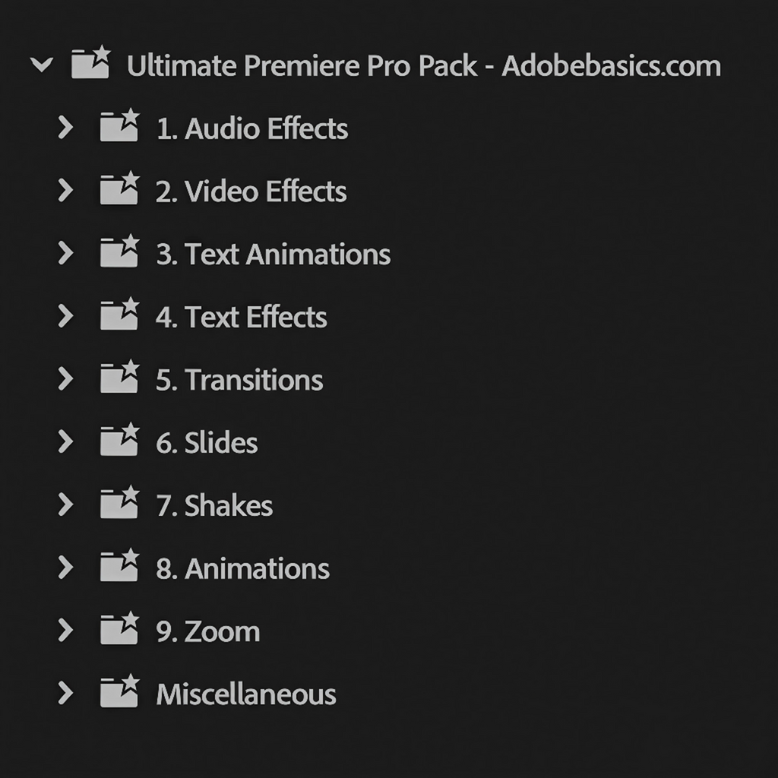Click the Ultimate Premiere Pro Pack bin icon
778x778 pixels.
90,65
